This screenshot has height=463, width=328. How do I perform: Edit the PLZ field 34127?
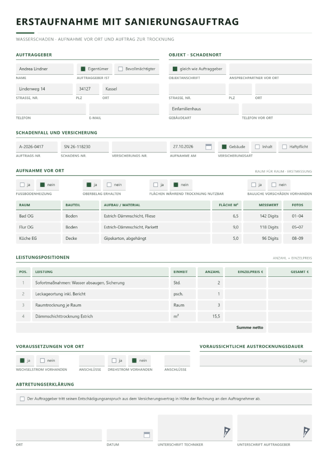coord(87,89)
